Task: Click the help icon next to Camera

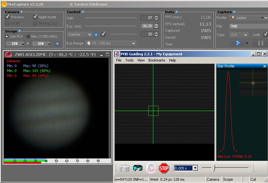Action: pos(21,12)
